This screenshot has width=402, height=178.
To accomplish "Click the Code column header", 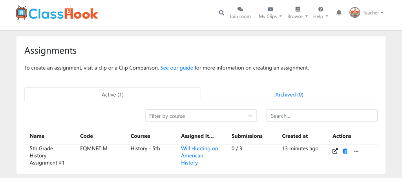I will pyautogui.click(x=86, y=136).
